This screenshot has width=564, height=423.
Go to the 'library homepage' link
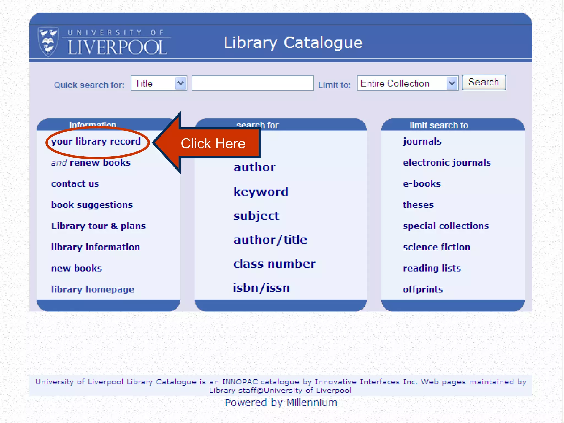pyautogui.click(x=93, y=289)
